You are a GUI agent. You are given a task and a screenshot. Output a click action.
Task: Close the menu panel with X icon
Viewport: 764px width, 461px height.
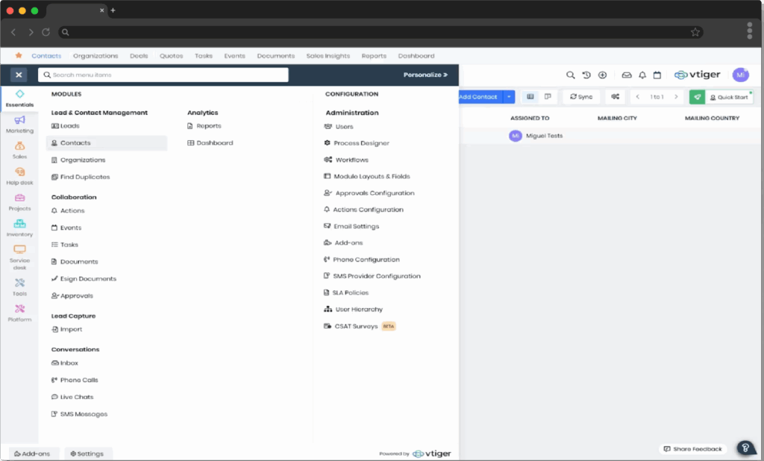click(x=19, y=75)
